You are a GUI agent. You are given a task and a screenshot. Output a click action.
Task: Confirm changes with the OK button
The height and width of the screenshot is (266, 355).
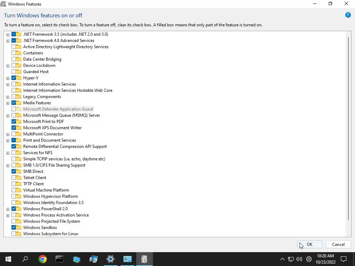point(310,245)
